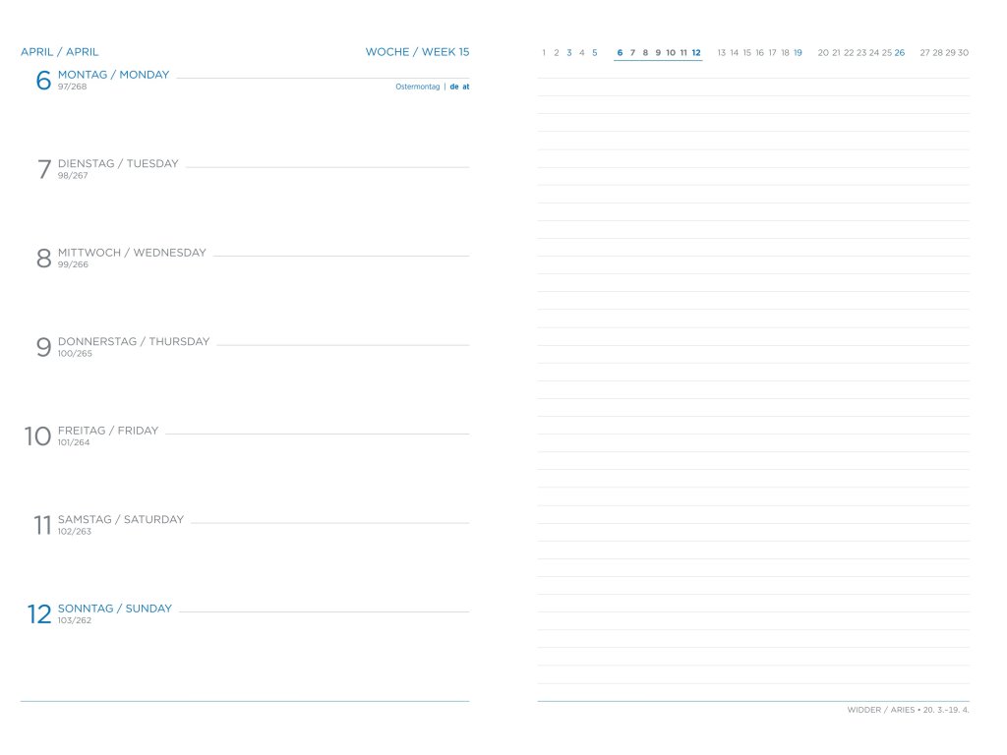Click day count 98/267 under Tuesday
The width and height of the screenshot is (1007, 755).
(73, 175)
